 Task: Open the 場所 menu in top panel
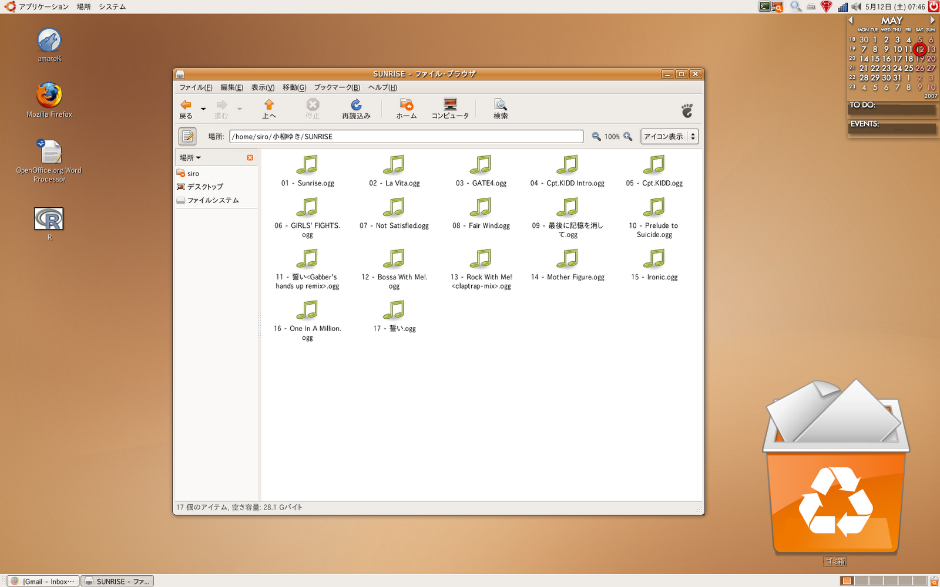(x=84, y=7)
